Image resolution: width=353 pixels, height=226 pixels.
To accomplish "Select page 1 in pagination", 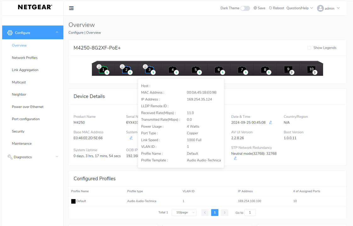I will point(215,213).
